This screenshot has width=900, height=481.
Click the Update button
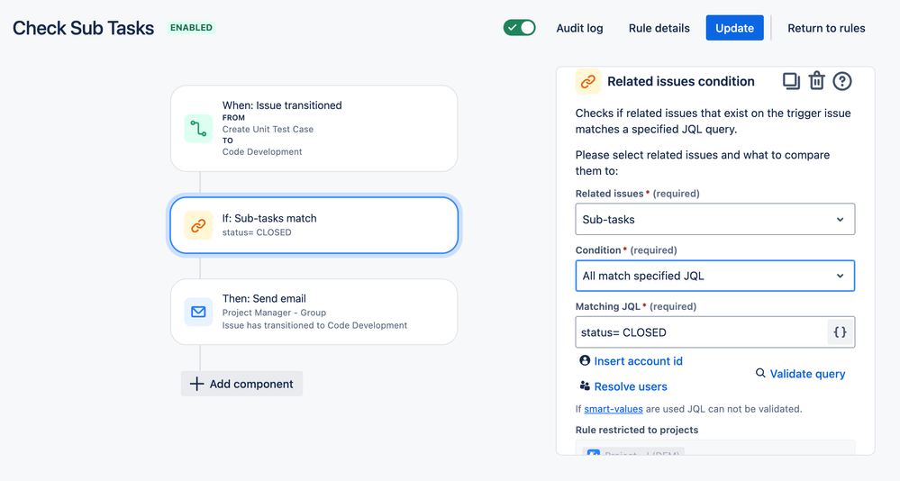click(734, 28)
